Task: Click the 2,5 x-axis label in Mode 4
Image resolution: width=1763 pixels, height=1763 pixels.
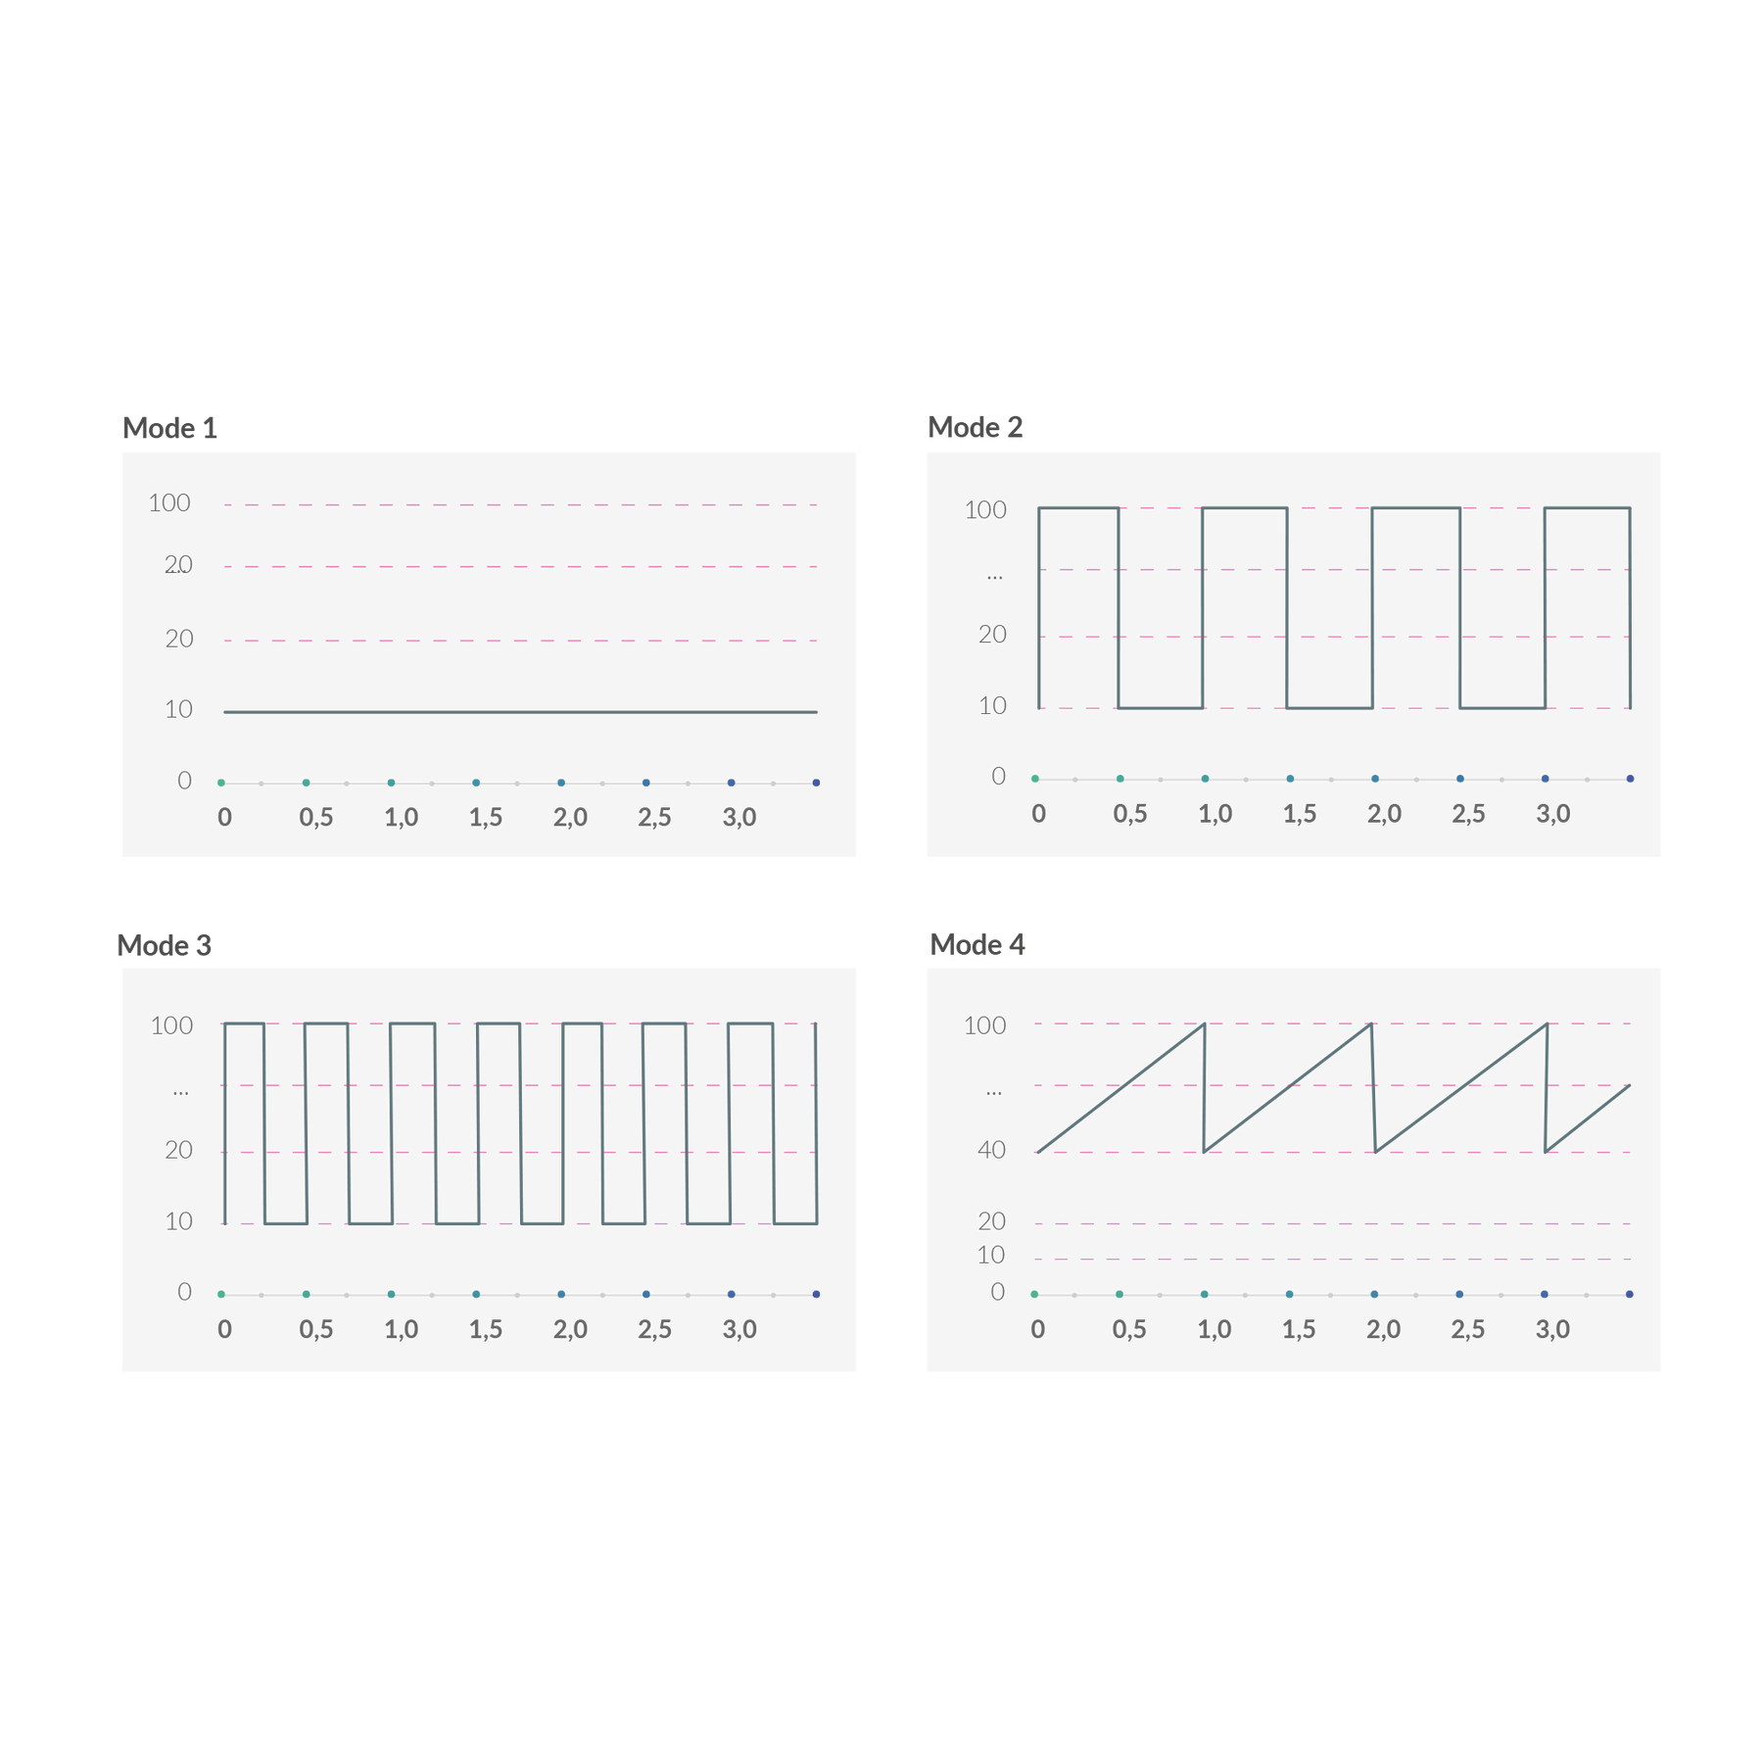Action: (1467, 1330)
